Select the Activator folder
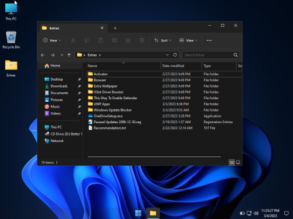 [164, 74]
